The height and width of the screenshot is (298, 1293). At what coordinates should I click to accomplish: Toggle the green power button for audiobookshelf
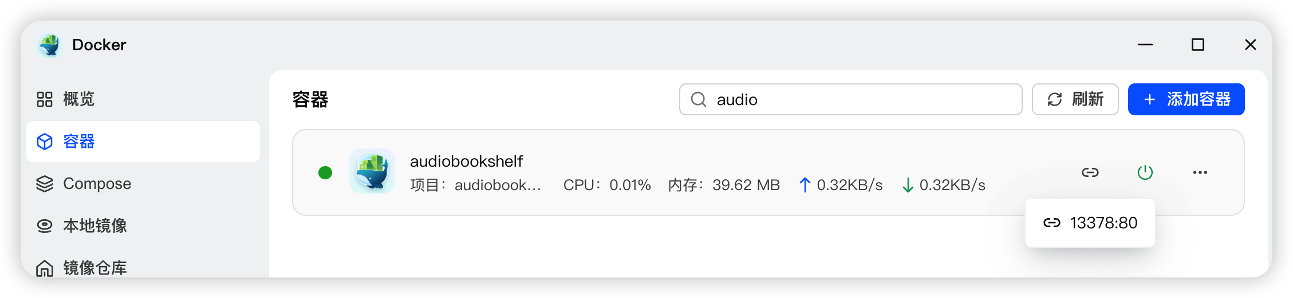1145,172
